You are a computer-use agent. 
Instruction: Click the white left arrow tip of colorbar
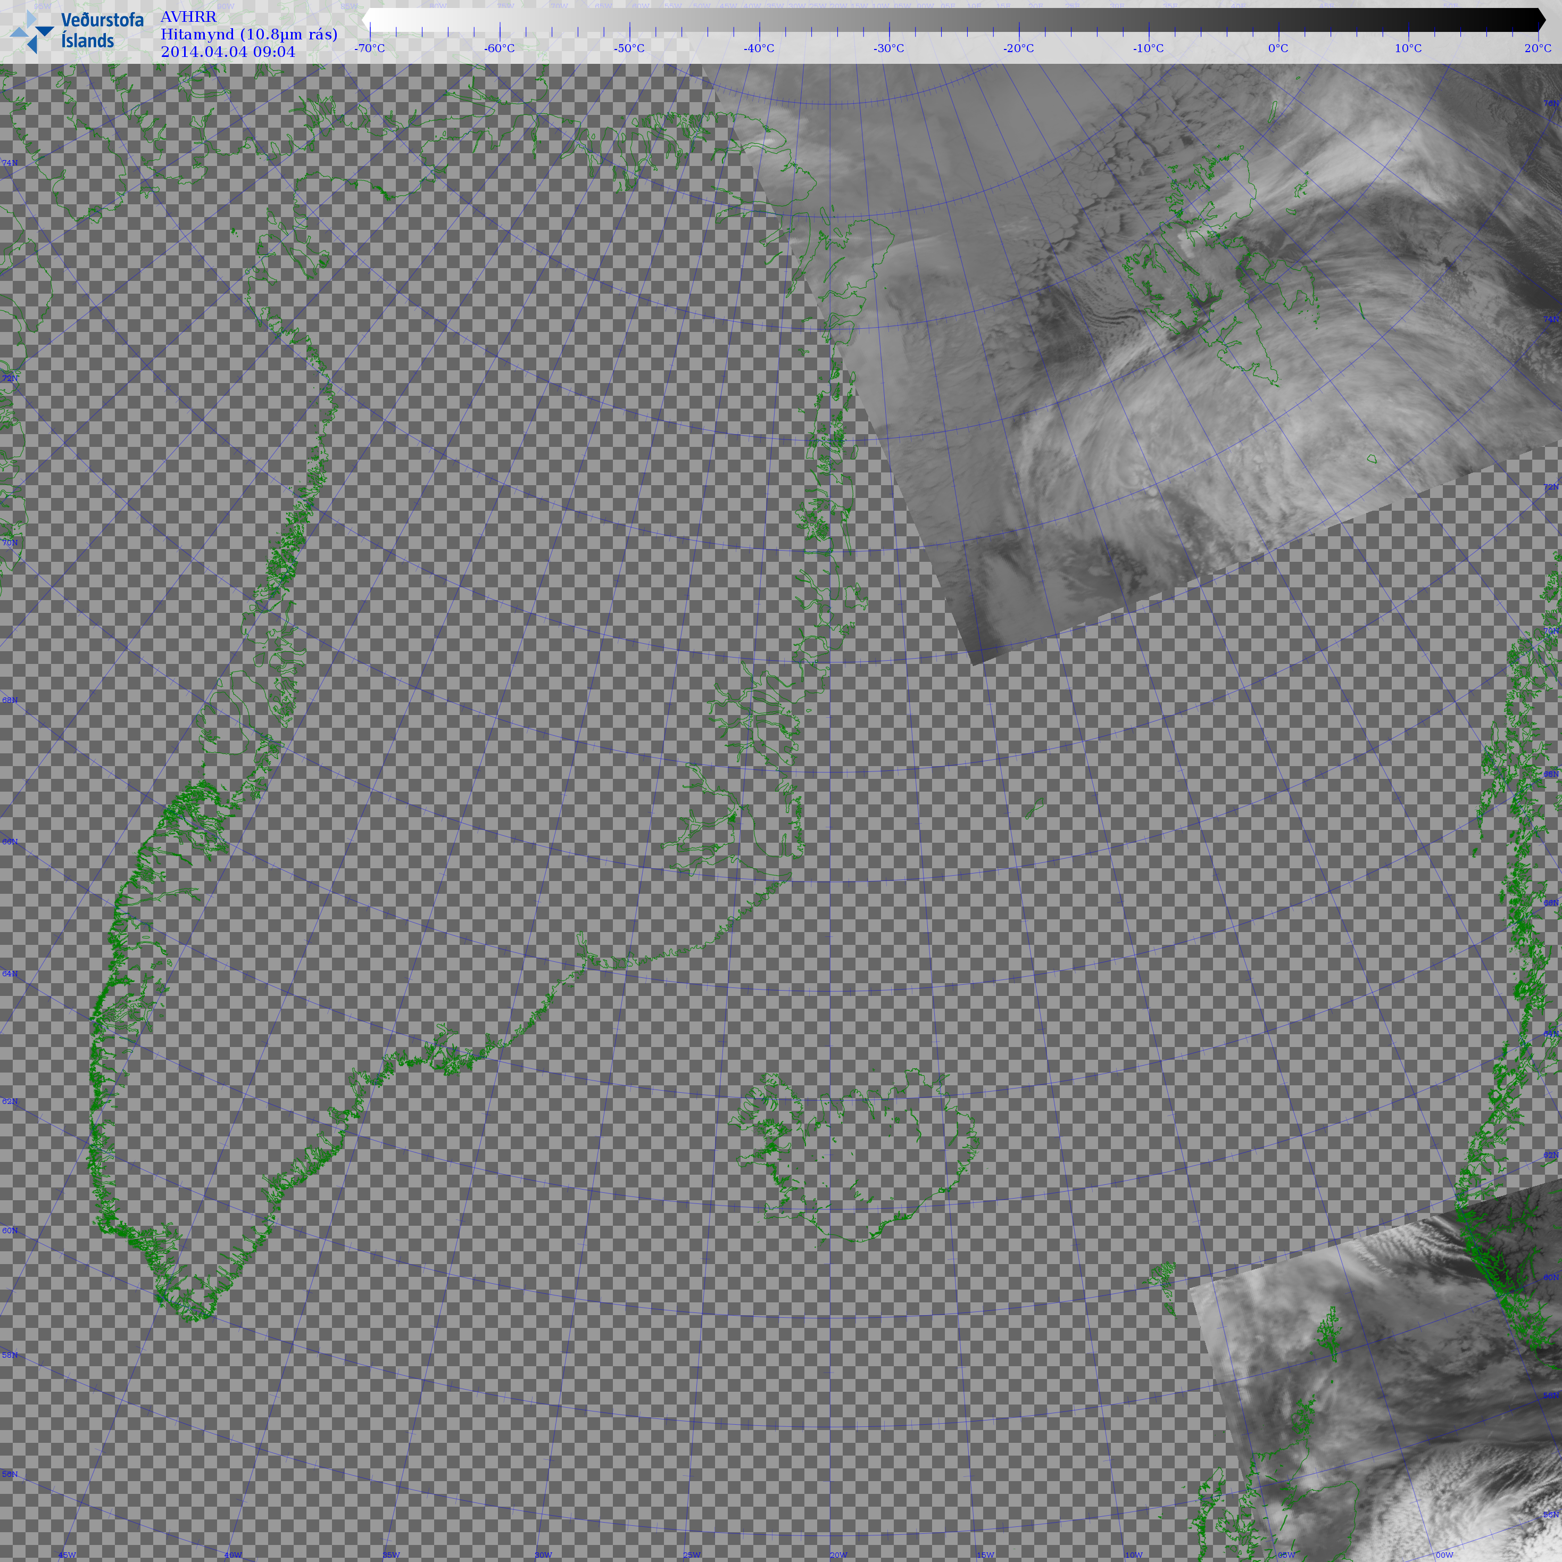tap(365, 19)
